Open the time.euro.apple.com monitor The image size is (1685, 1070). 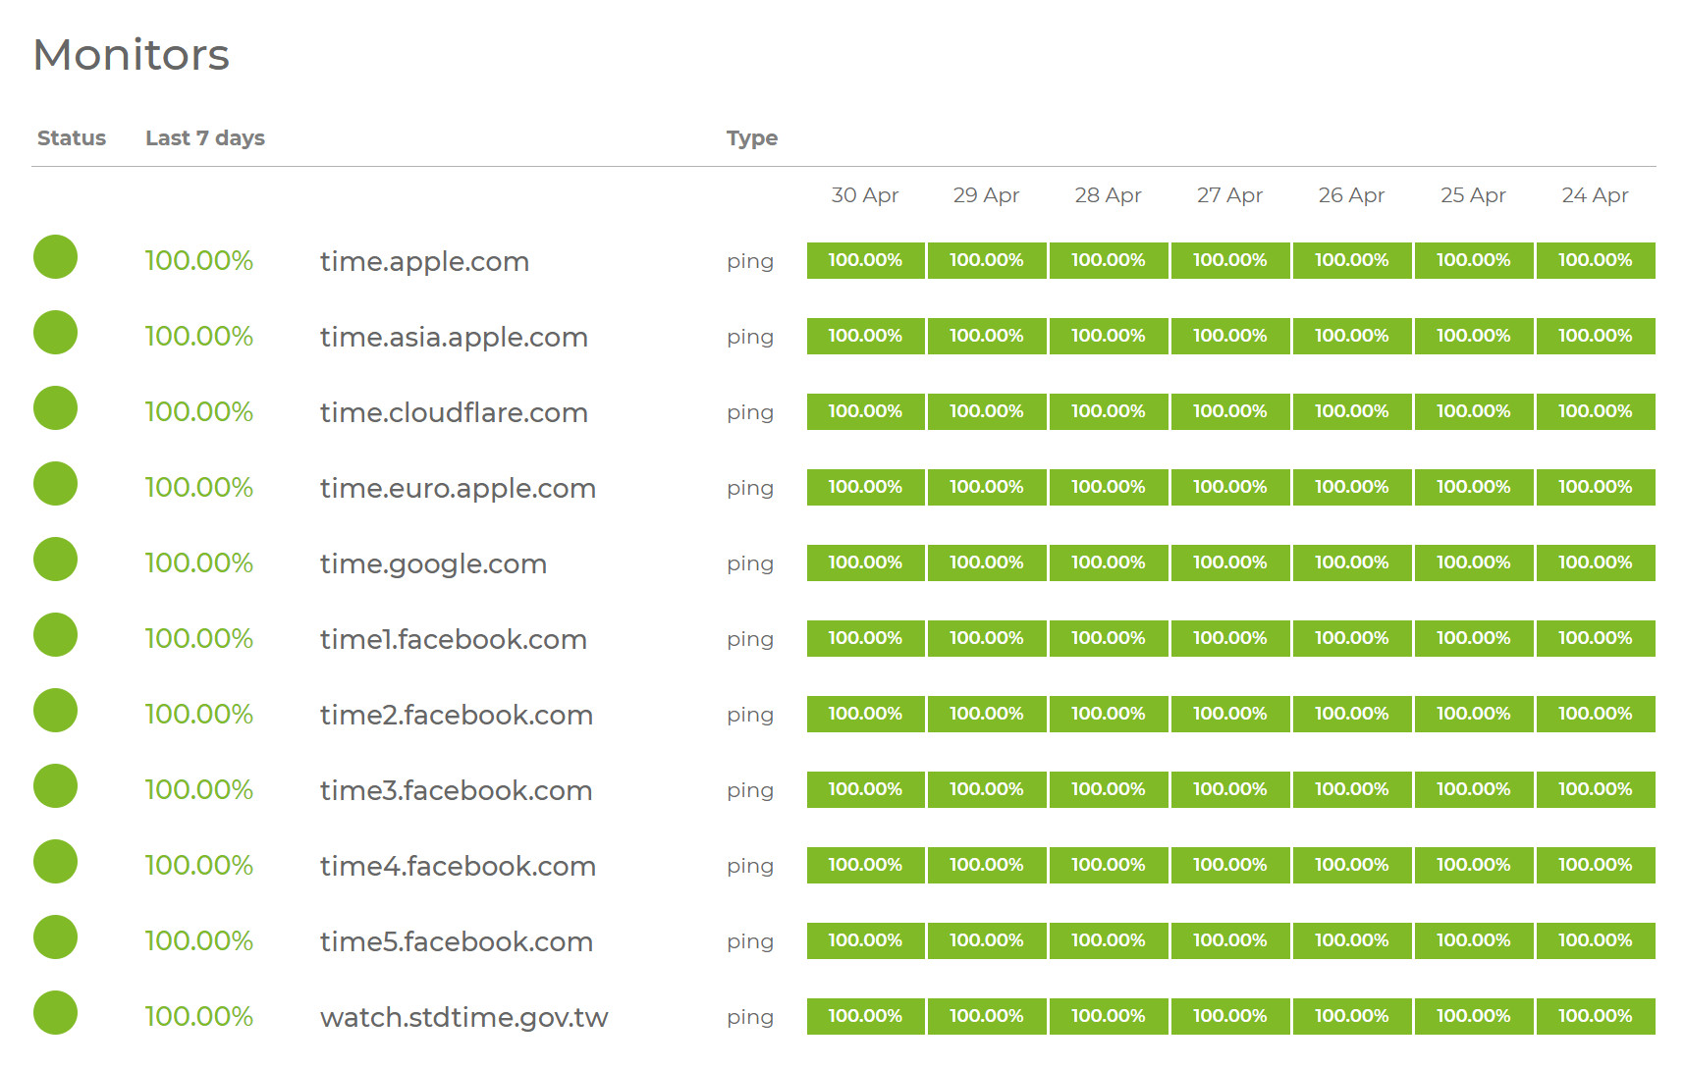click(458, 489)
